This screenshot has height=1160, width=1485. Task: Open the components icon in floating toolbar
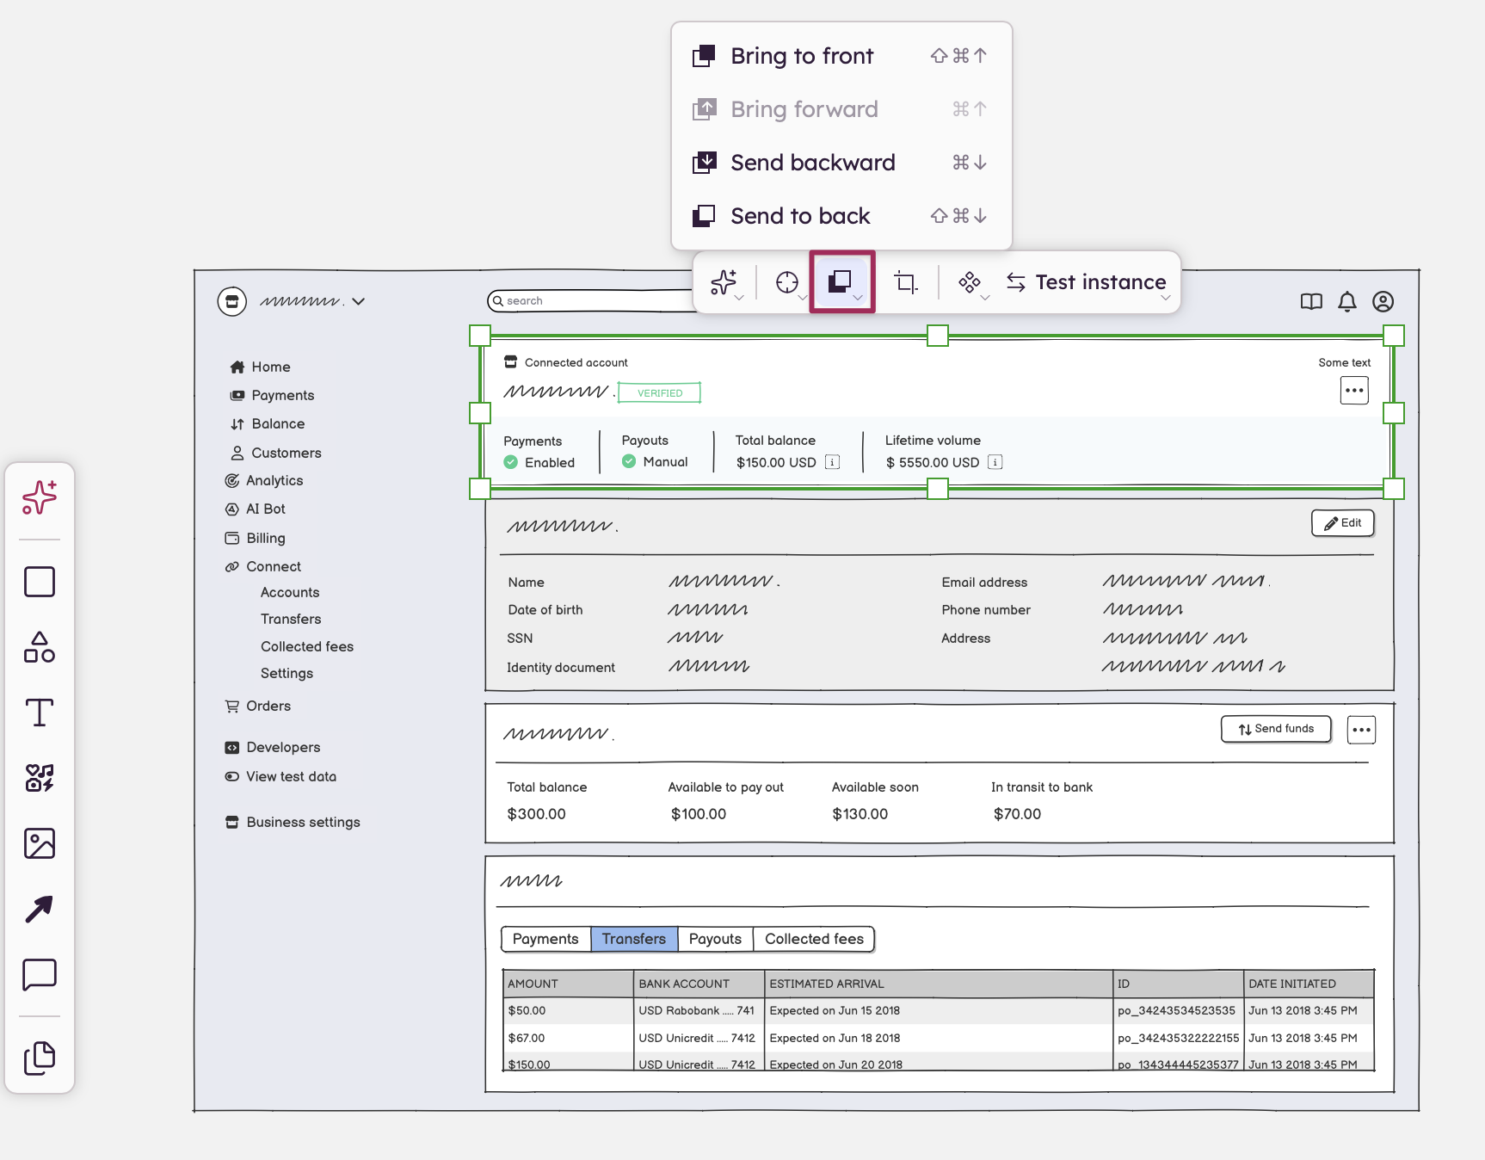[970, 282]
